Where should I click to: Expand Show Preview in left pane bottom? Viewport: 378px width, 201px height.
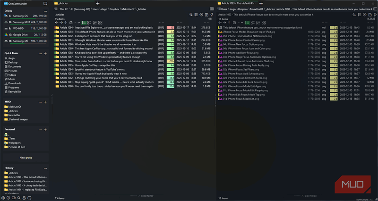146,196
